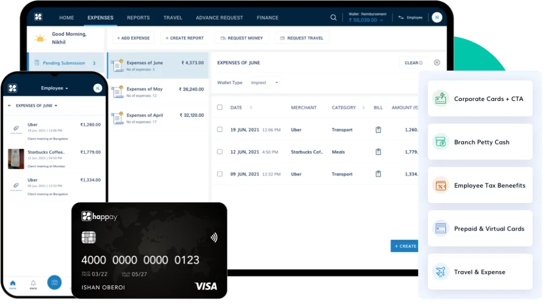Click the Travel & Expense airplane icon
Viewport: 545px width, 304px height.
(441, 272)
